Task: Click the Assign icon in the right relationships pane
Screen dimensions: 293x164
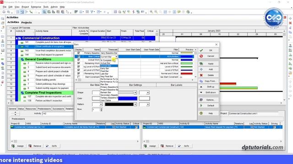Action: coord(146,146)
